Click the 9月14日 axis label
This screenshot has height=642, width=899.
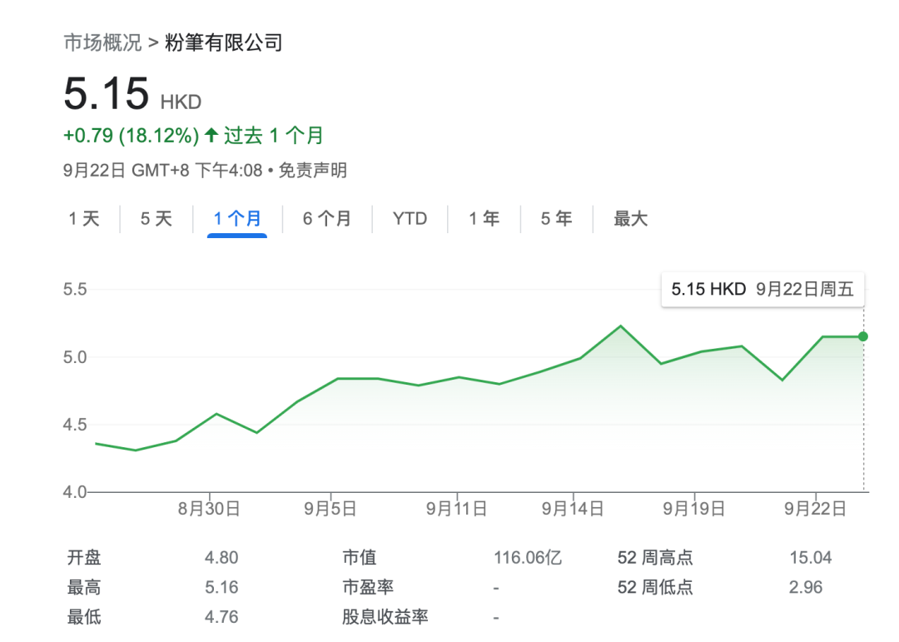[573, 508]
